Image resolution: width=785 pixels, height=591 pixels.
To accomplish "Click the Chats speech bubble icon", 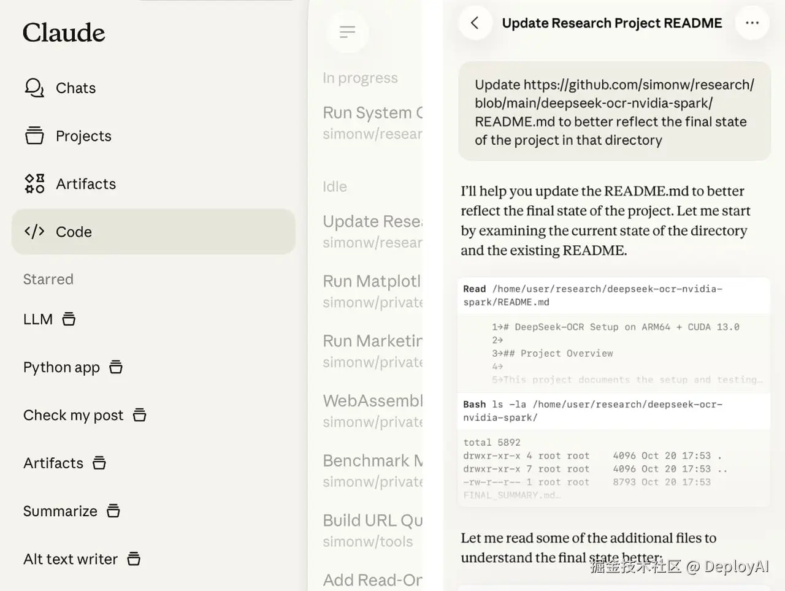I will (34, 88).
